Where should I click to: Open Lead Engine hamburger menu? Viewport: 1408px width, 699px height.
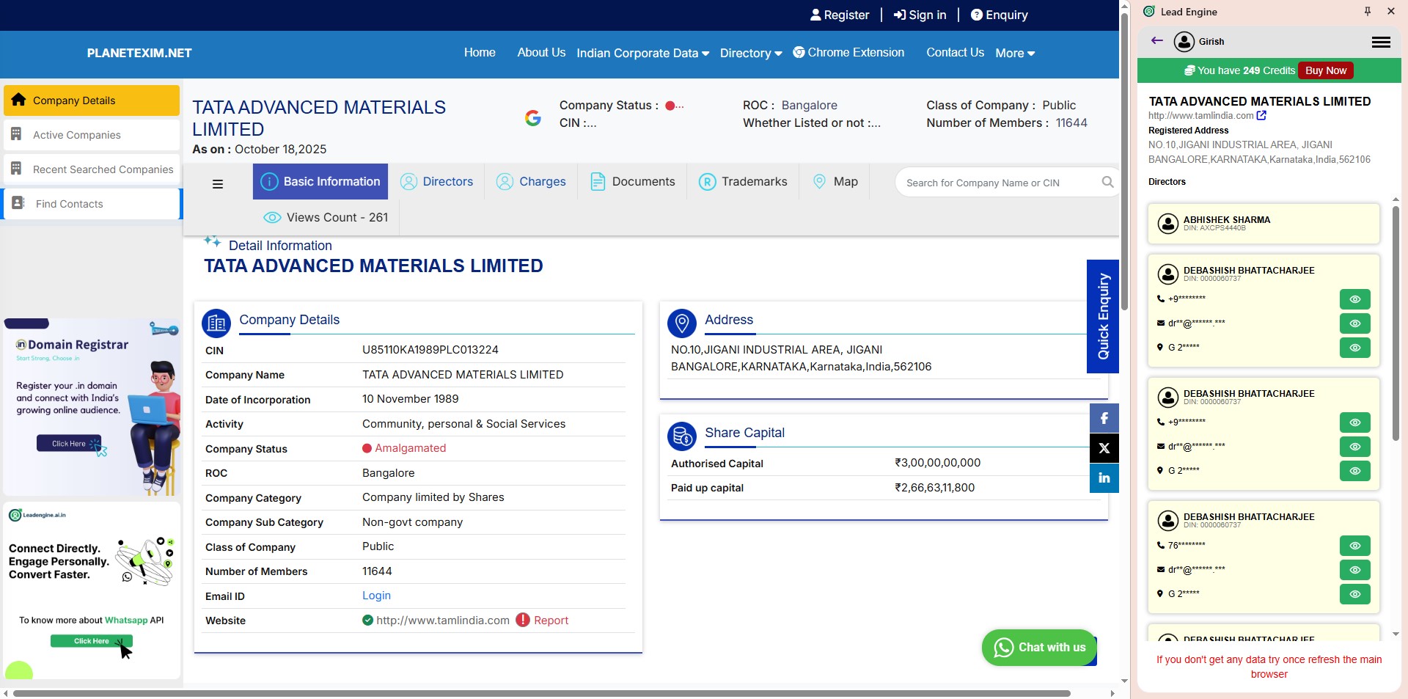[1381, 42]
